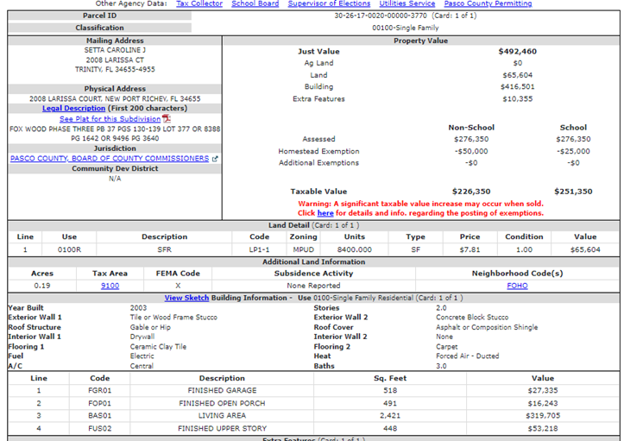Click Concrete Block Stucco wall value
The image size is (624, 441).
472,318
